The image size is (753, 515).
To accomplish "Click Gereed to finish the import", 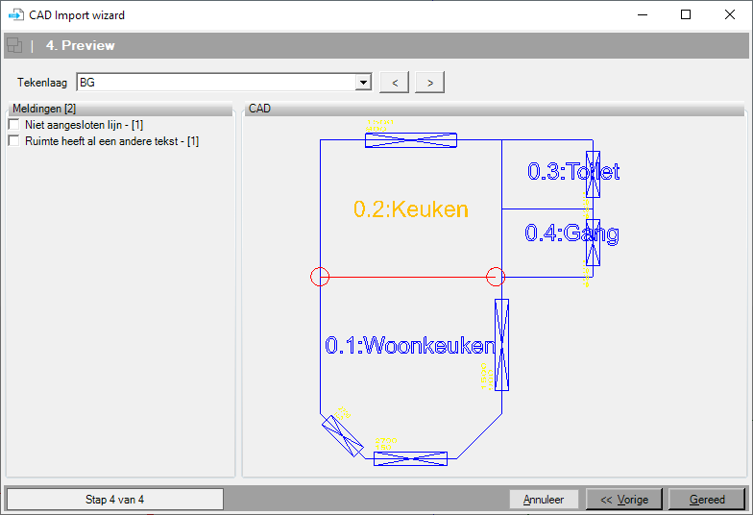I will 707,500.
